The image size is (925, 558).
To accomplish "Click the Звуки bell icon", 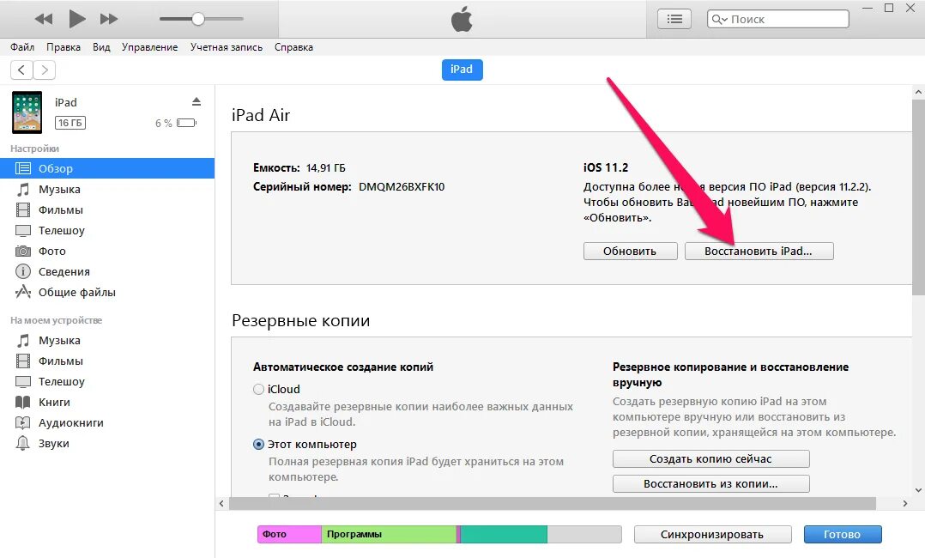I will (23, 444).
